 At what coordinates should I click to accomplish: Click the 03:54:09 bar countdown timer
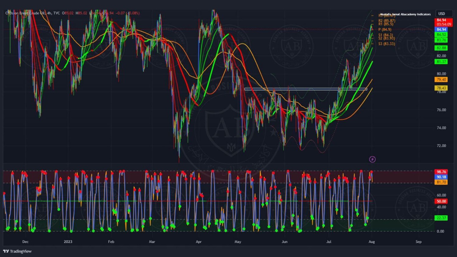444,24
